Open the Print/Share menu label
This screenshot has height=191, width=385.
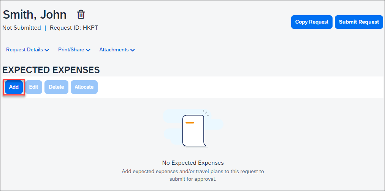[71, 49]
